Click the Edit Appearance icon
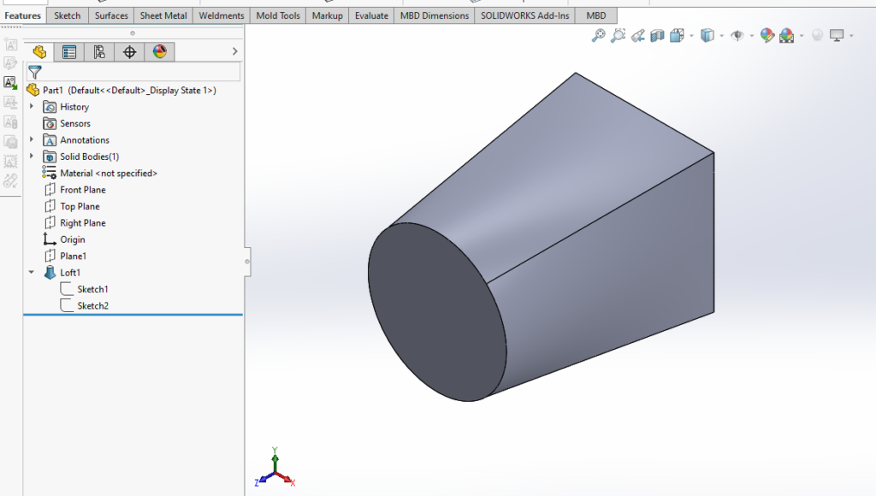Viewport: 876px width, 496px height. [x=766, y=35]
